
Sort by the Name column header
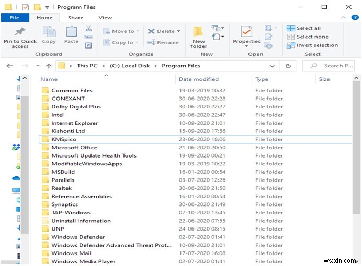tap(49, 79)
